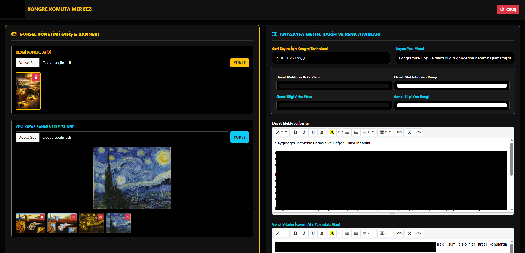525x253 pixels.
Task: Insert a link in Davet Mektubu editor
Action: [x=399, y=132]
